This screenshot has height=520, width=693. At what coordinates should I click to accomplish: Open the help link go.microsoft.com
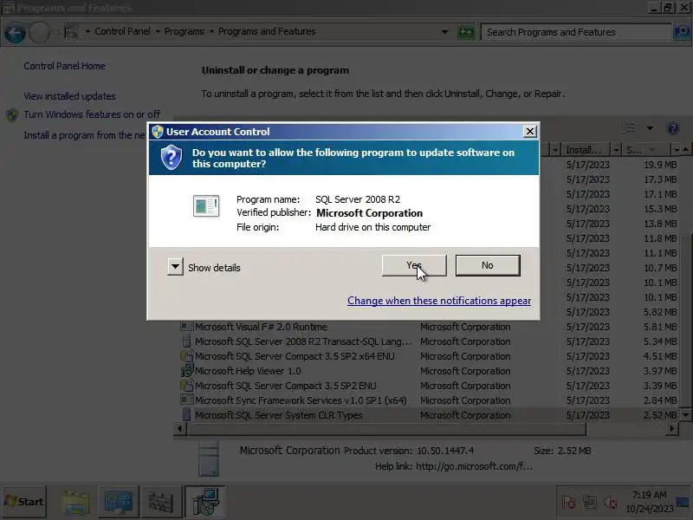coord(474,466)
